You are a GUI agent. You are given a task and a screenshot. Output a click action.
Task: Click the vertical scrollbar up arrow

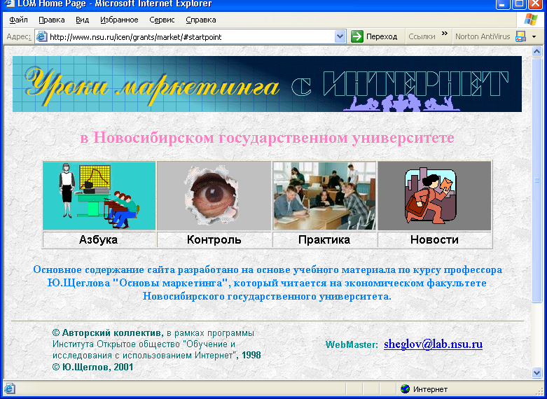coord(537,52)
